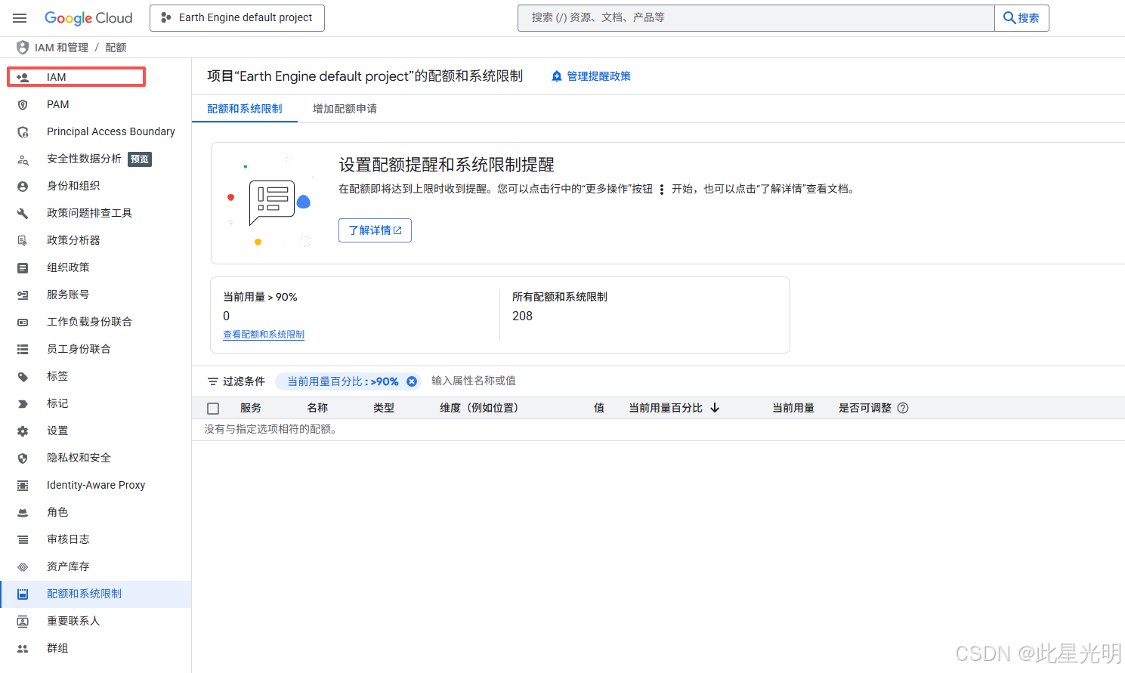The width and height of the screenshot is (1125, 673).
Task: Open Identity-Aware Proxy settings
Action: click(96, 484)
